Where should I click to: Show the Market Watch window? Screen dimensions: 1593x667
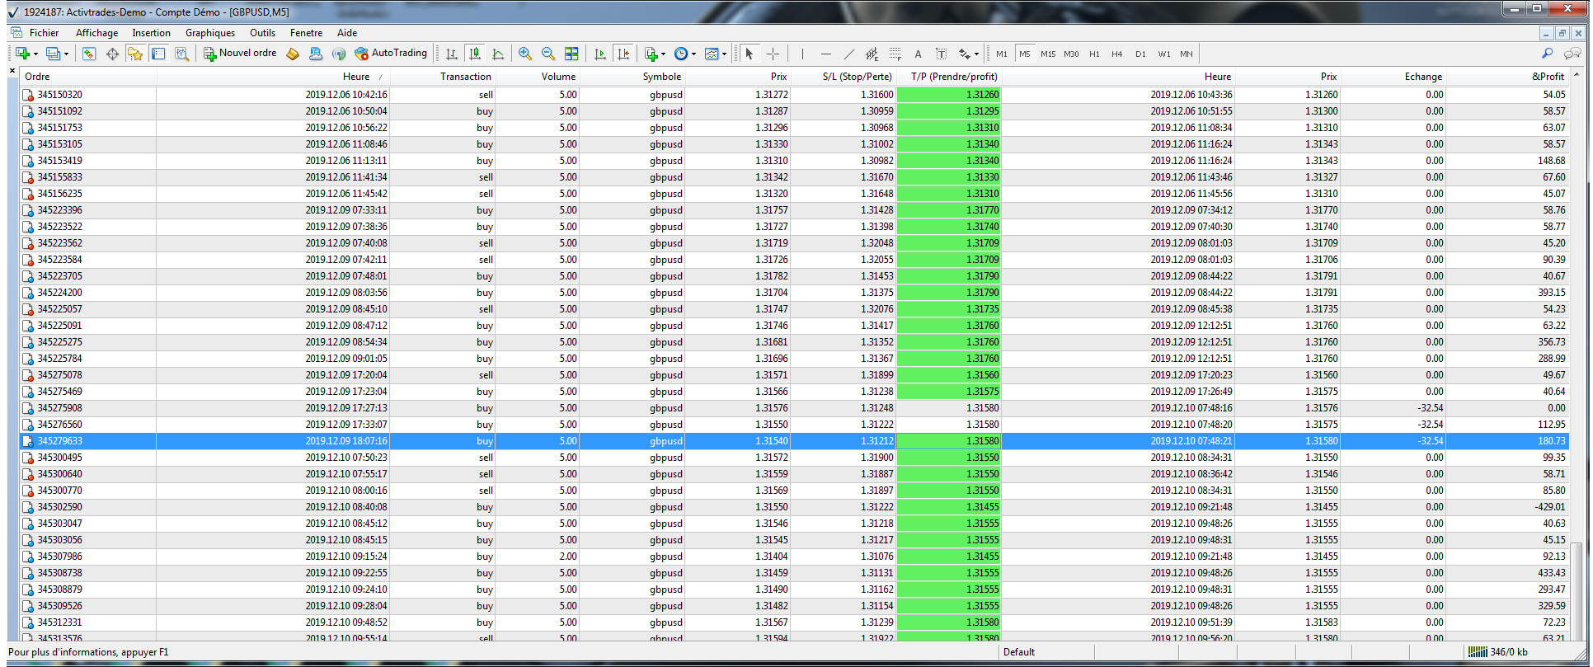[89, 54]
